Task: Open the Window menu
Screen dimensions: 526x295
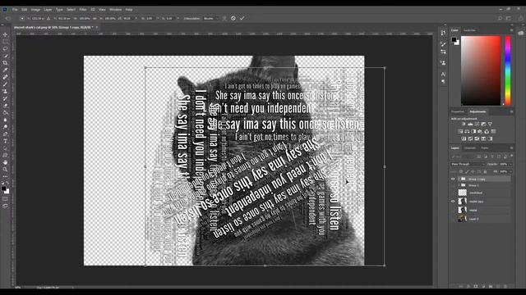Action: pos(115,10)
